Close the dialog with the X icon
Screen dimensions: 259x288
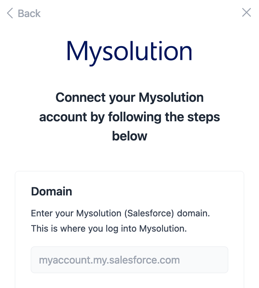pyautogui.click(x=246, y=13)
